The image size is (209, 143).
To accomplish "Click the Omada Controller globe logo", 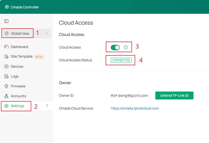I will pyautogui.click(x=7, y=7).
